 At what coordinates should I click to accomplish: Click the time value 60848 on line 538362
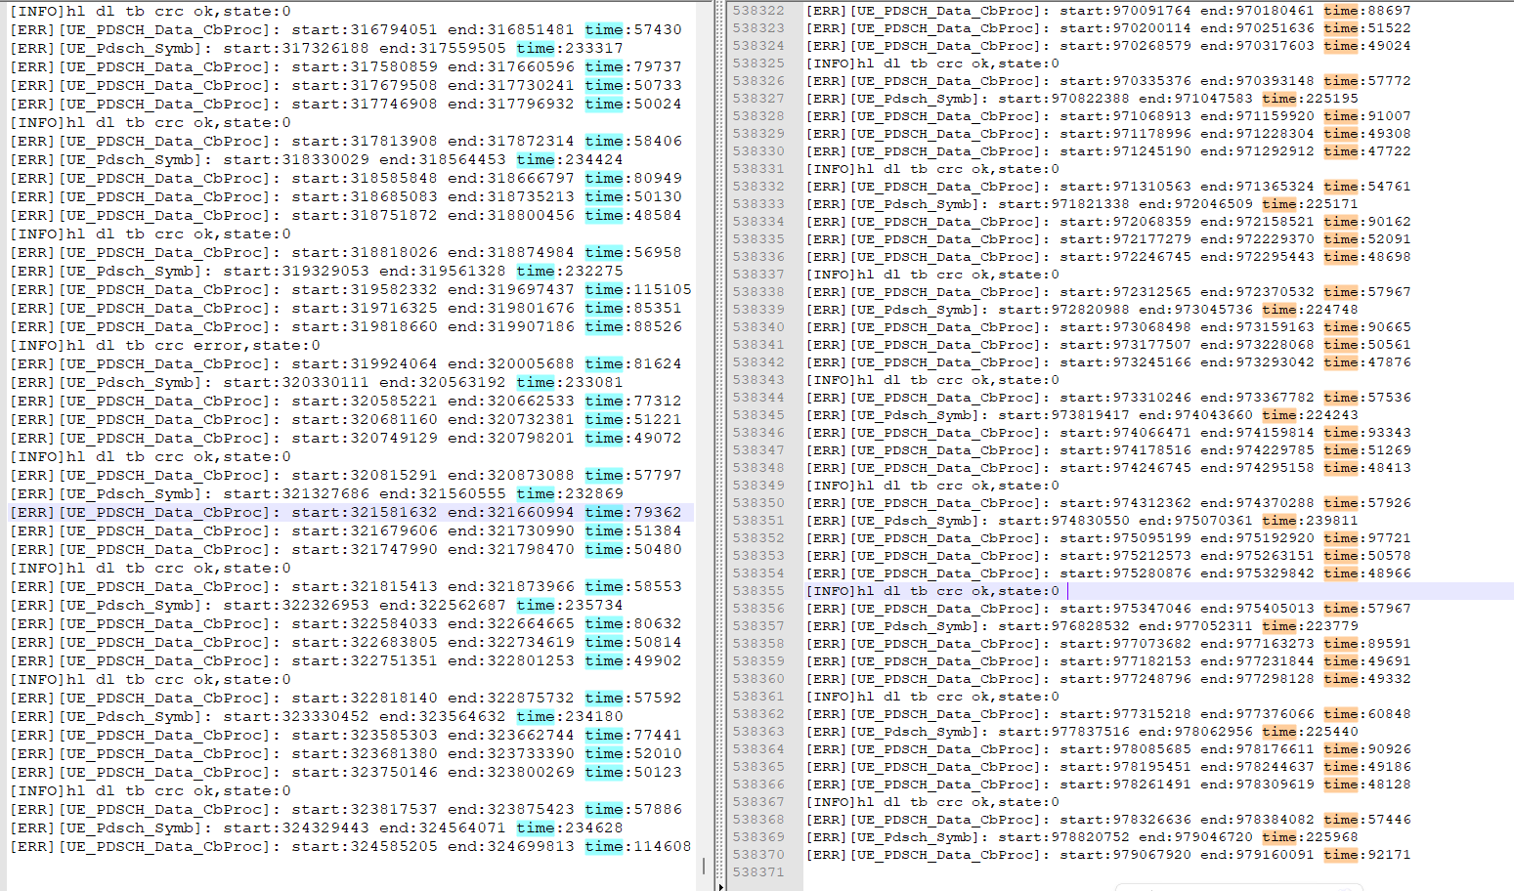(1389, 714)
